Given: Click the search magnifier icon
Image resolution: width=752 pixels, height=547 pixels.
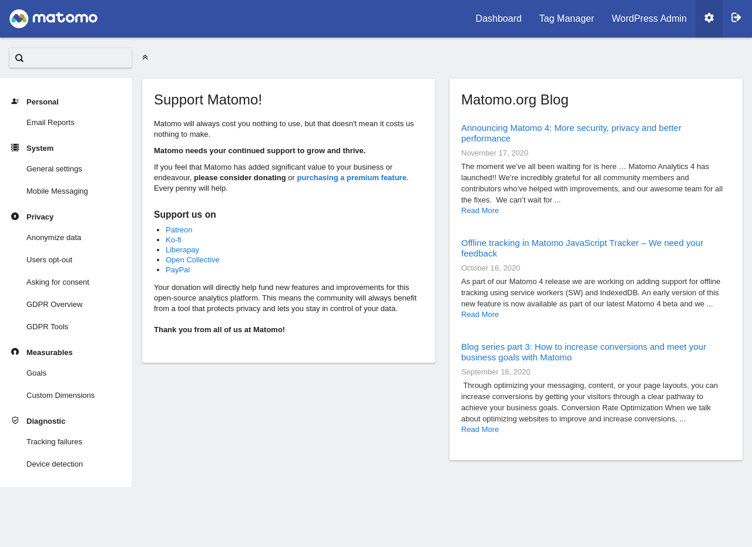Looking at the screenshot, I should (x=19, y=58).
